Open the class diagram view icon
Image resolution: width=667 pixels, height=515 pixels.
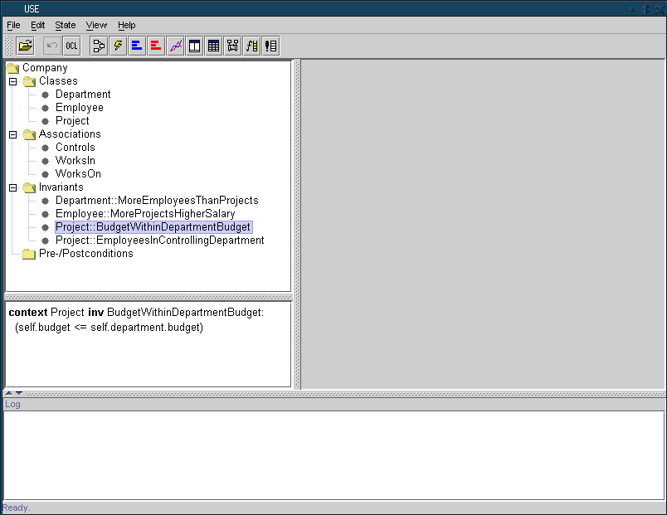click(100, 46)
